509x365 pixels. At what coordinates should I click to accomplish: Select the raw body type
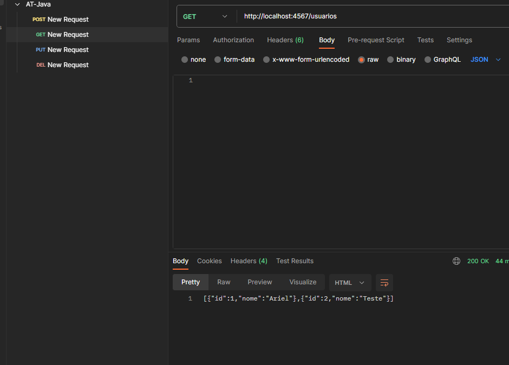[x=361, y=60]
